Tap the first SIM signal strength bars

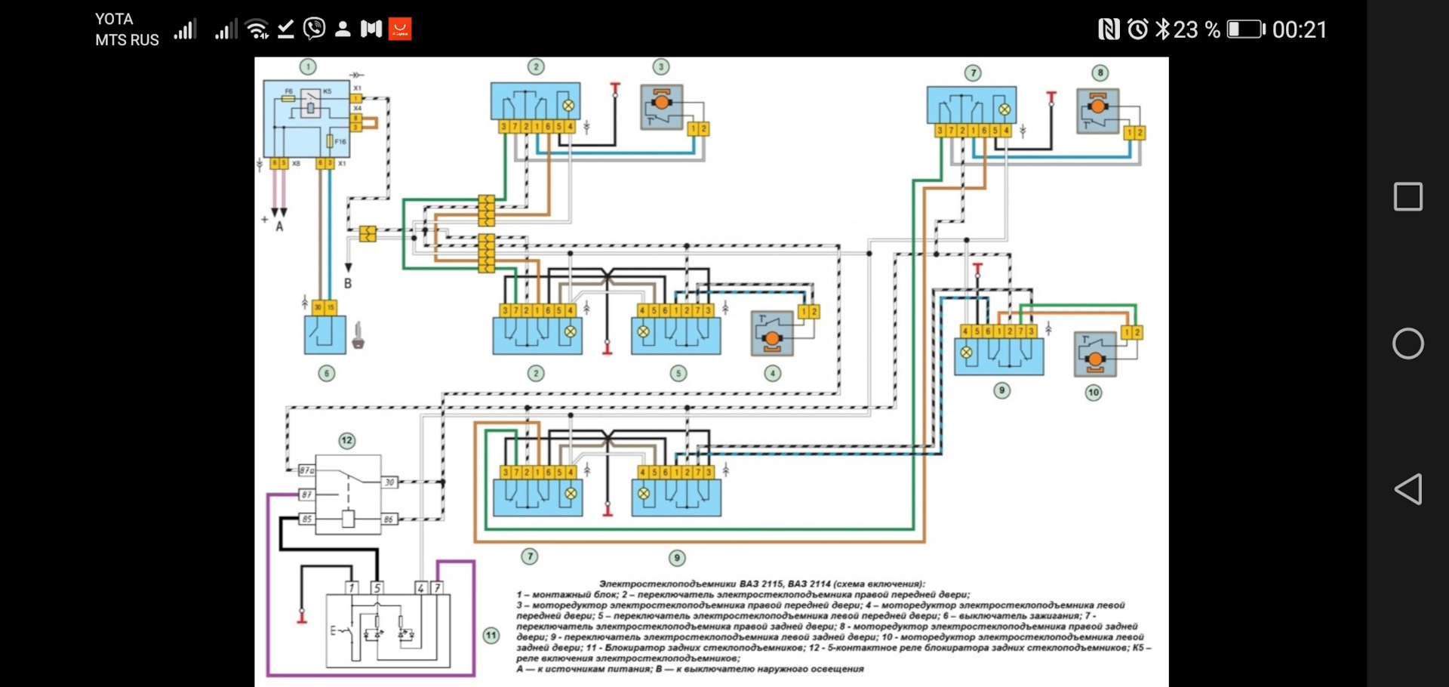click(185, 29)
